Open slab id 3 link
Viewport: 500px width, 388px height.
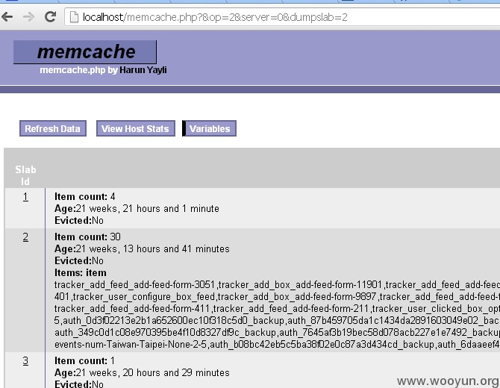[25, 361]
